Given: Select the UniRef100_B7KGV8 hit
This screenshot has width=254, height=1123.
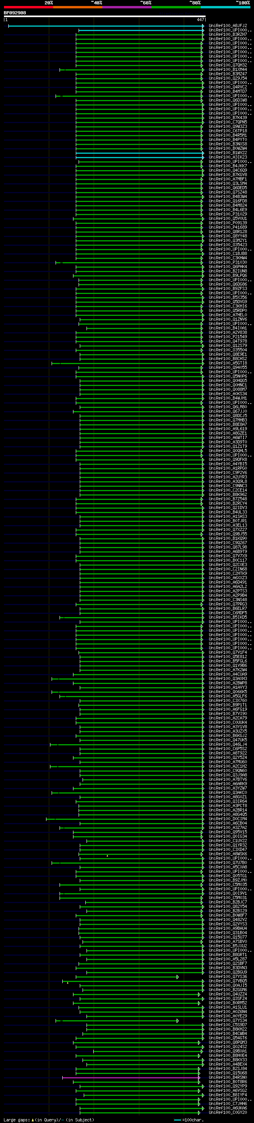Looking at the screenshot, I should coord(228,175).
